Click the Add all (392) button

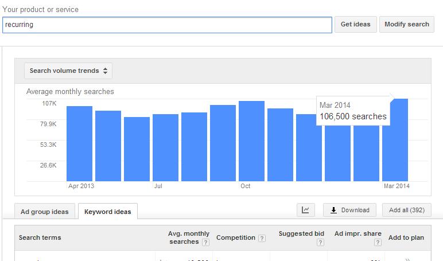pos(406,210)
